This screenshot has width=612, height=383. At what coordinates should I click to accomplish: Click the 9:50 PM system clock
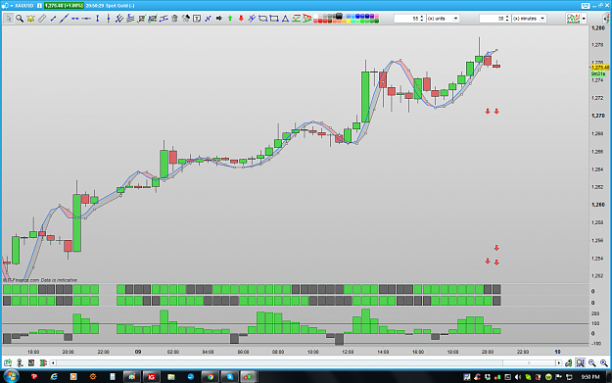click(x=589, y=377)
